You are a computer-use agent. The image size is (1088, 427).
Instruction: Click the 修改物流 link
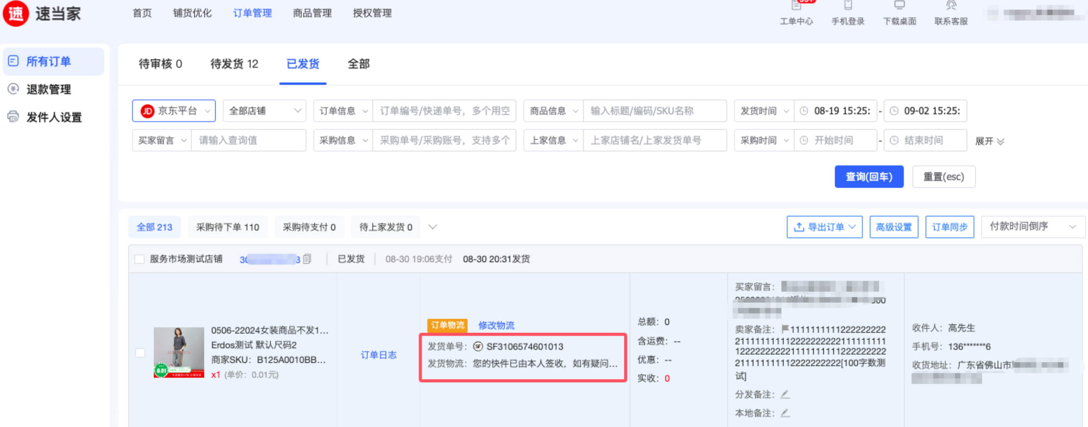[x=496, y=325]
